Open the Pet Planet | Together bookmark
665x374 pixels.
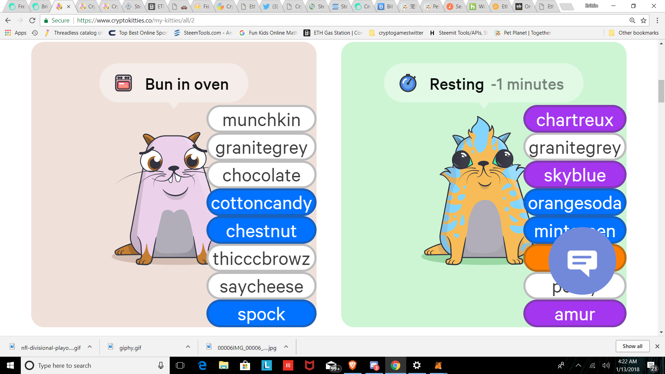[523, 33]
